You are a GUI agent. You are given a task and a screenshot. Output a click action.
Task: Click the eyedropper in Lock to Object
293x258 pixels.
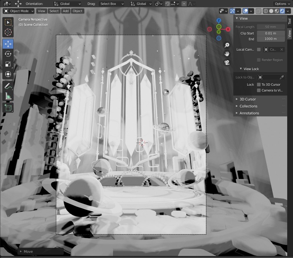(x=282, y=77)
